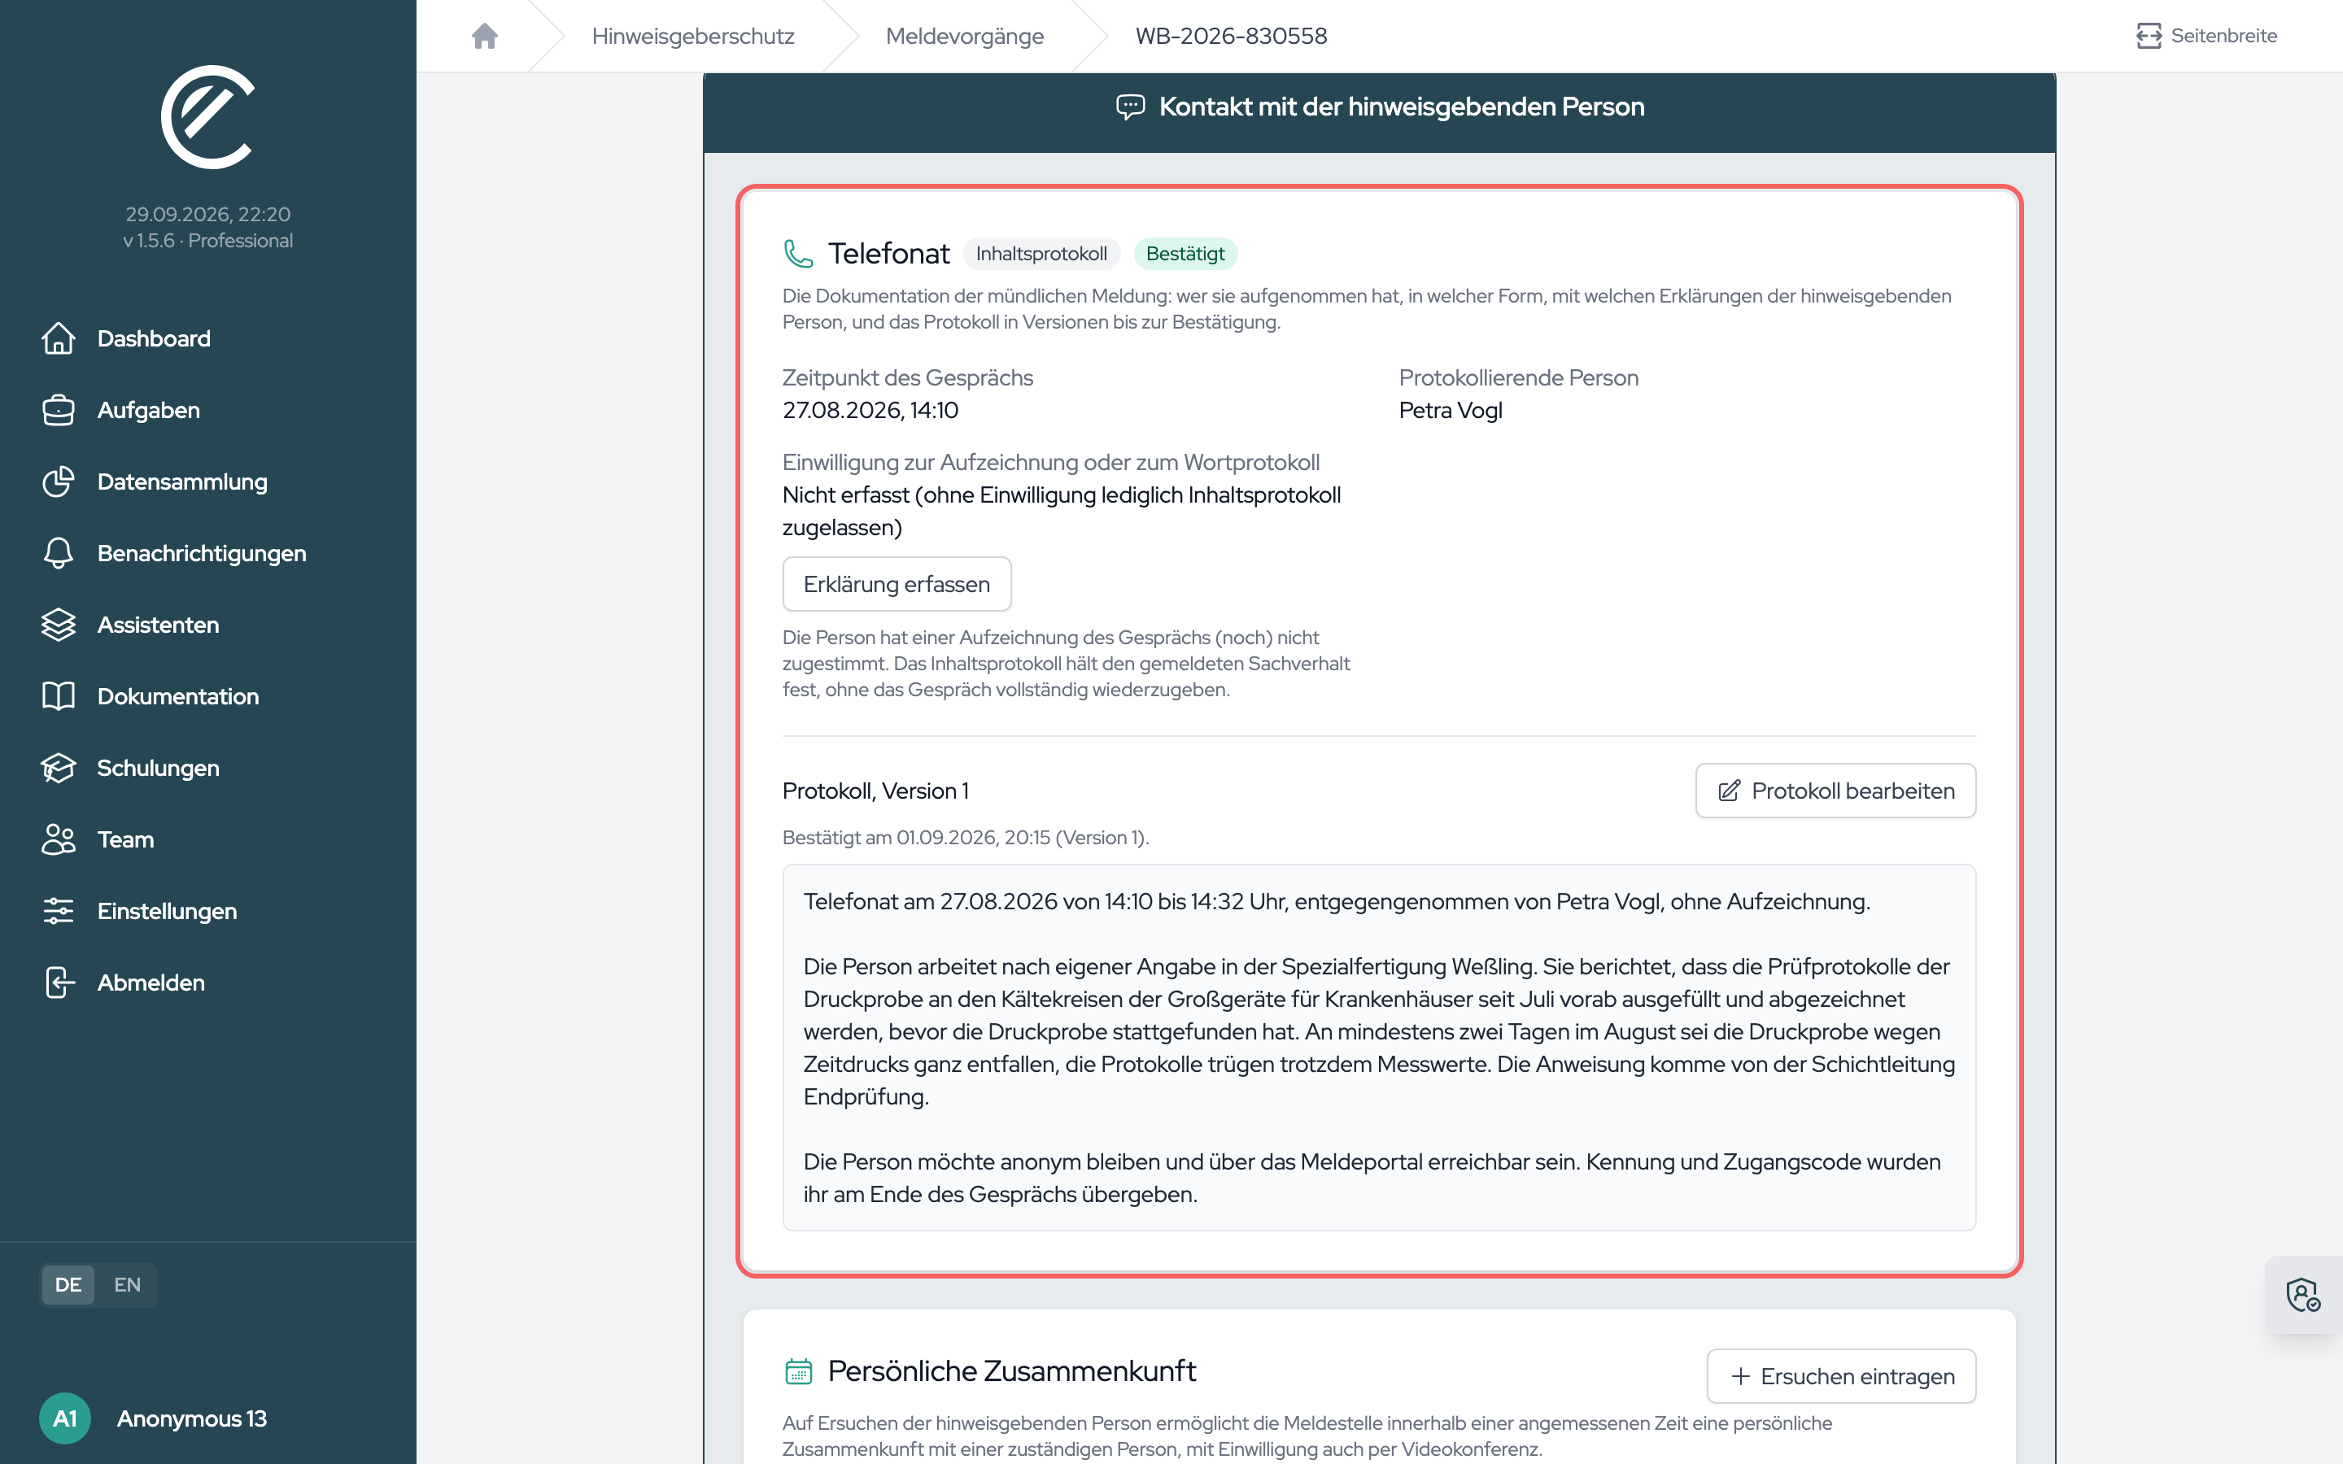
Task: Open the Aufgaben menu item
Action: pyautogui.click(x=148, y=410)
